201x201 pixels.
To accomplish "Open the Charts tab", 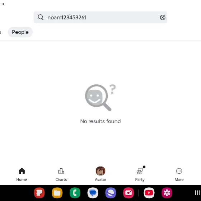I will (61, 174).
